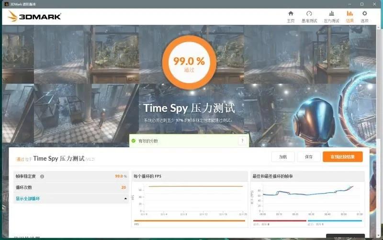
Task: Click the 循环次数 row label
Action: tap(23, 187)
